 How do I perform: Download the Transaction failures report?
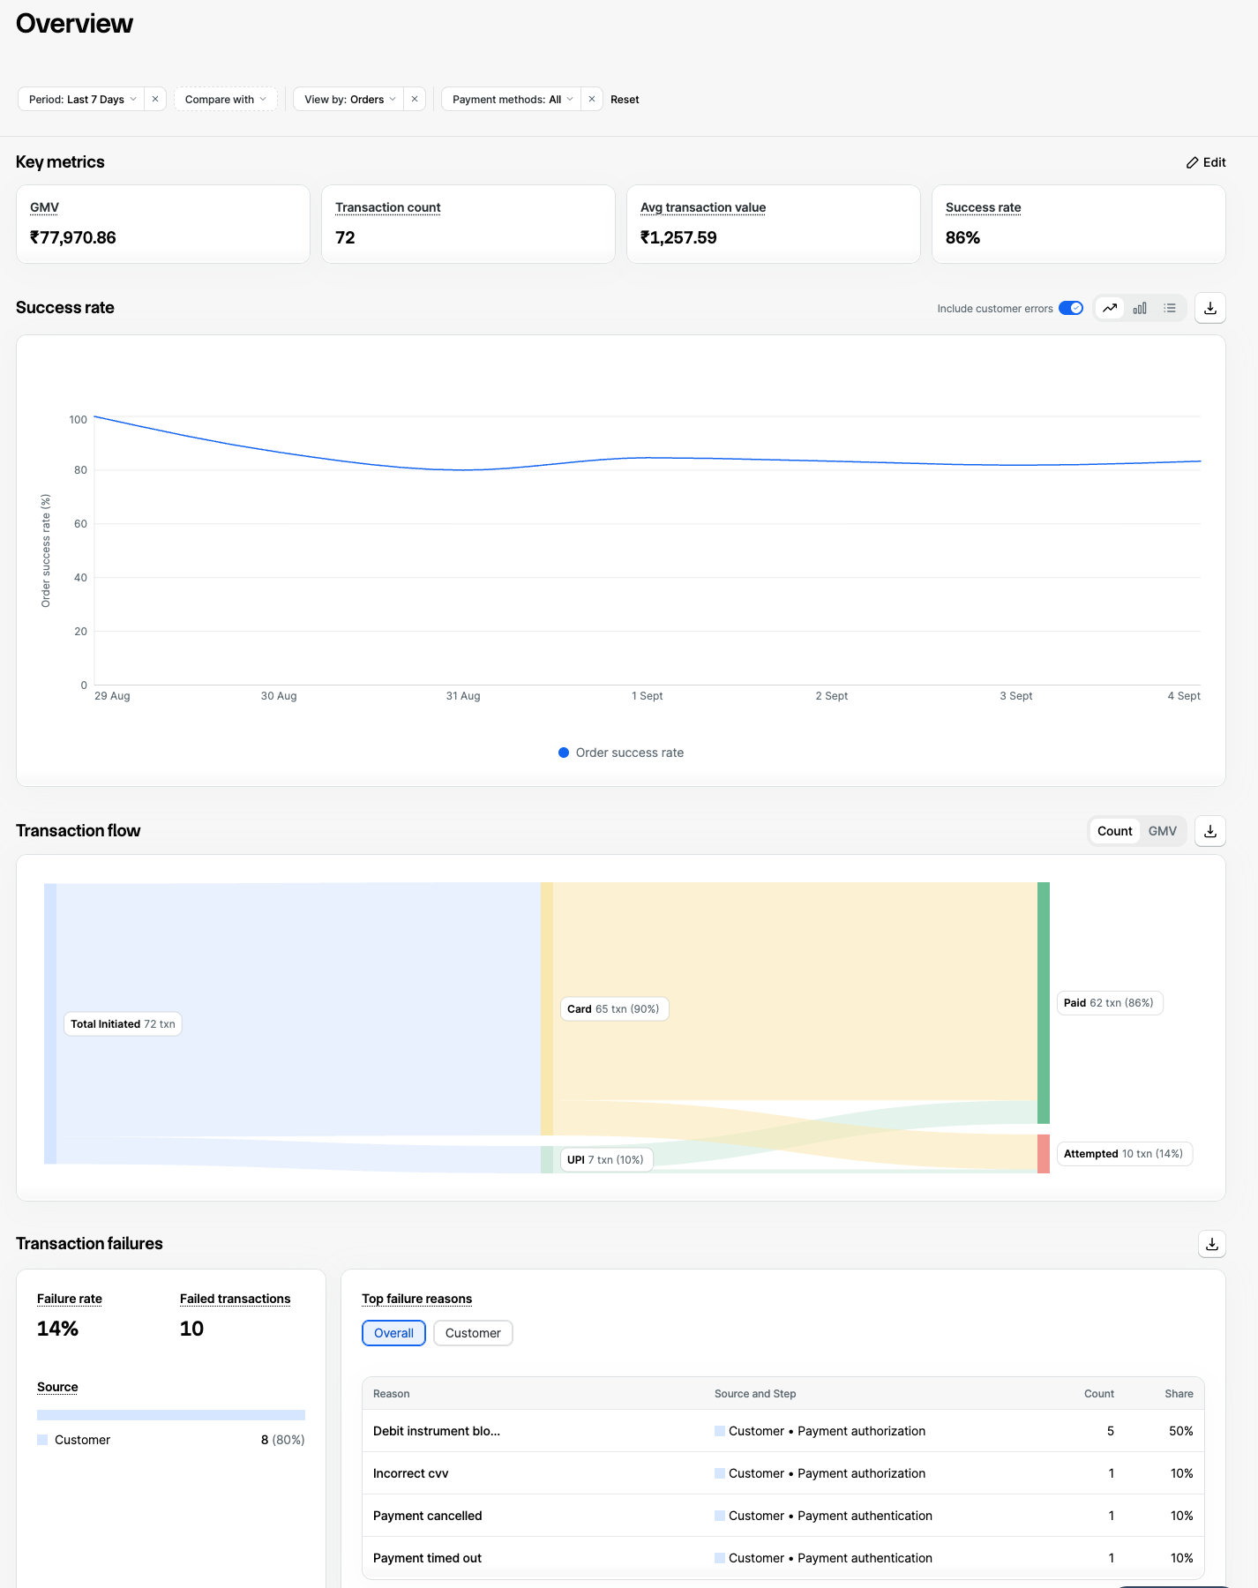(1212, 1244)
